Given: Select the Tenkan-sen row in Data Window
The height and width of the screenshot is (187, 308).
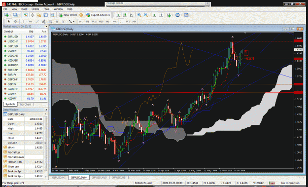Looking at the screenshot, I should pyautogui.click(x=23, y=162).
